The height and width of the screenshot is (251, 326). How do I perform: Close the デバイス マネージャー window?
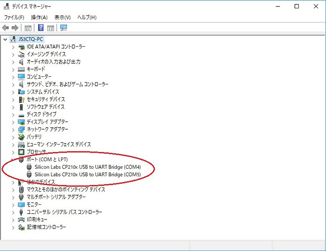[x=316, y=6]
